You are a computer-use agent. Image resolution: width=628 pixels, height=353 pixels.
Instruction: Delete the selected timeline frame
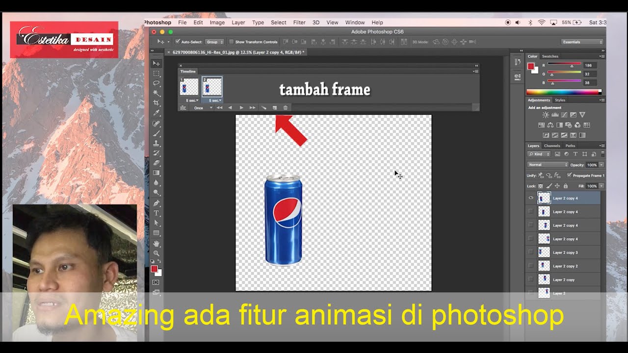[286, 108]
